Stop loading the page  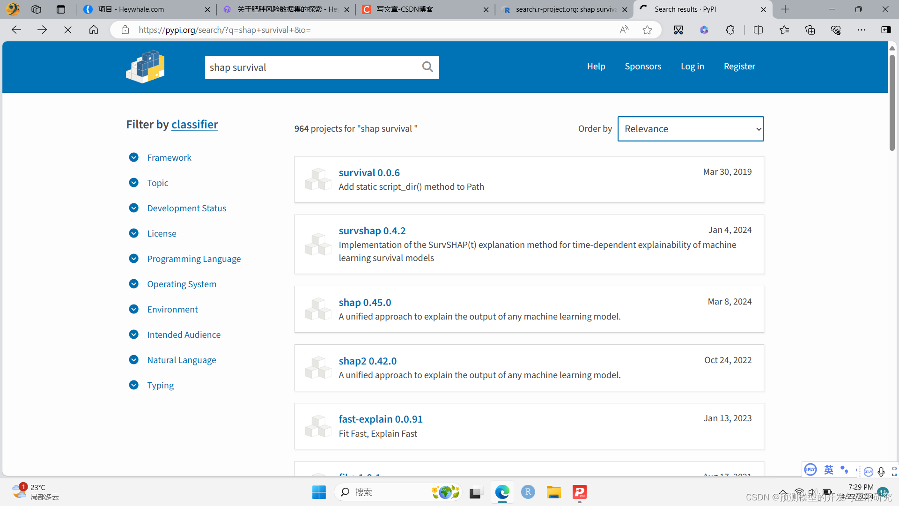coord(68,30)
